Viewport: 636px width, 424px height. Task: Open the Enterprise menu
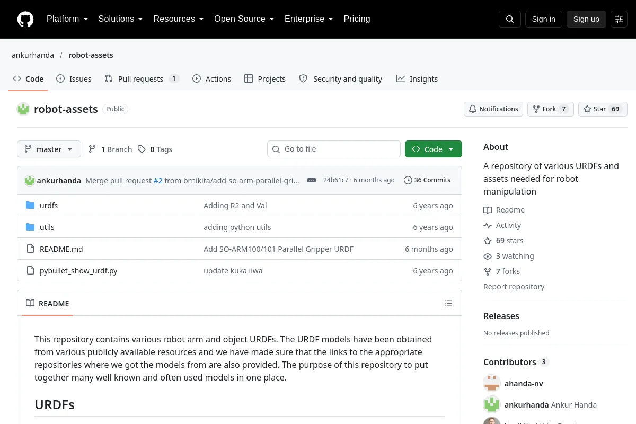click(308, 19)
